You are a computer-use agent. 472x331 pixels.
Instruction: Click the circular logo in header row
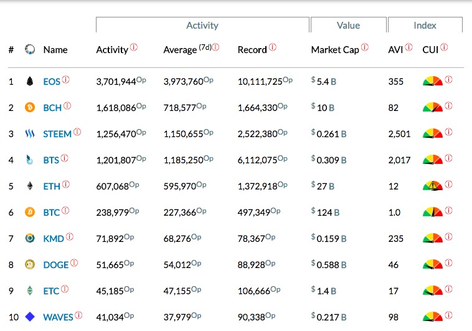pos(30,49)
